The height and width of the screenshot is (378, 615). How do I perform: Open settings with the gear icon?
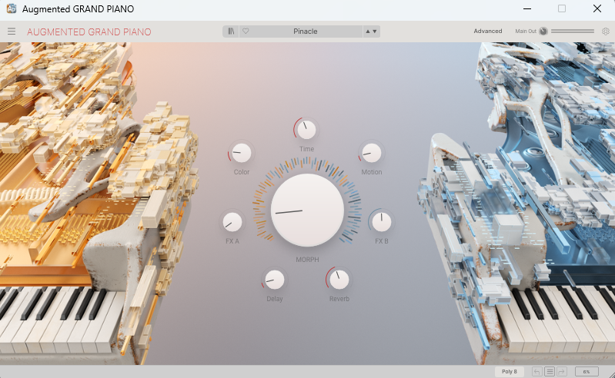[606, 31]
